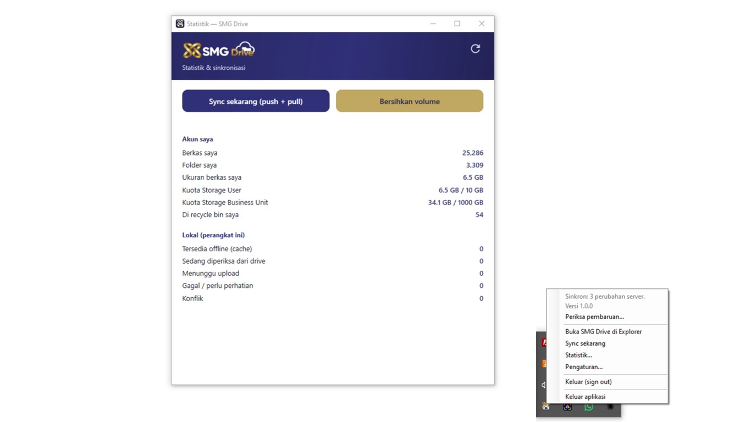The width and height of the screenshot is (751, 422).
Task: Maximize the Statistik window
Action: coord(457,24)
